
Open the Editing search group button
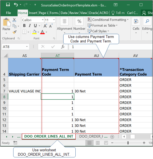pos(147,25)
